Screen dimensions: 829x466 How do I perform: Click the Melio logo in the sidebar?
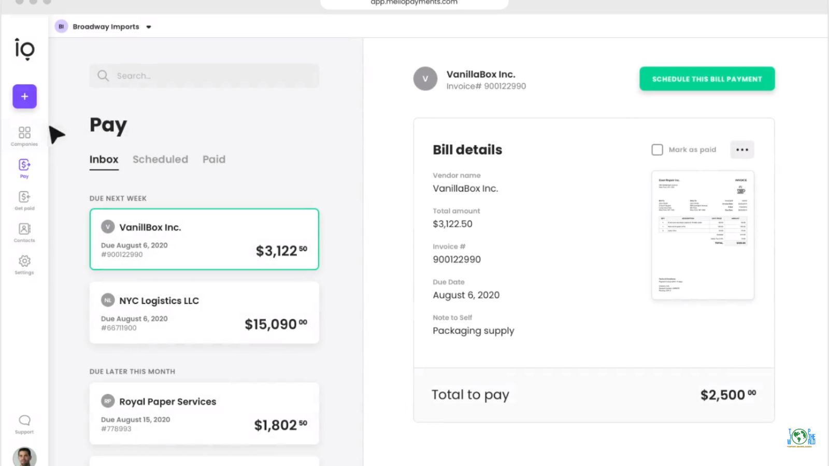pos(24,49)
